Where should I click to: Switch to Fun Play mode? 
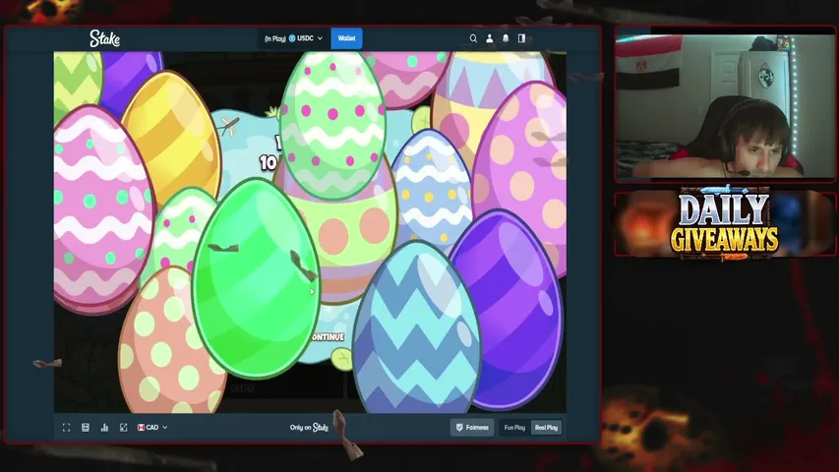tap(514, 428)
